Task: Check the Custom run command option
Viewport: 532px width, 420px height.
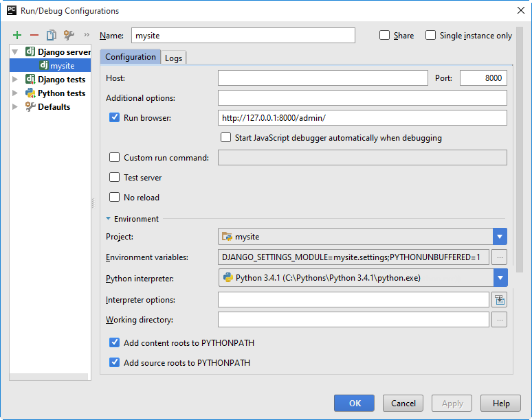Action: tap(114, 158)
